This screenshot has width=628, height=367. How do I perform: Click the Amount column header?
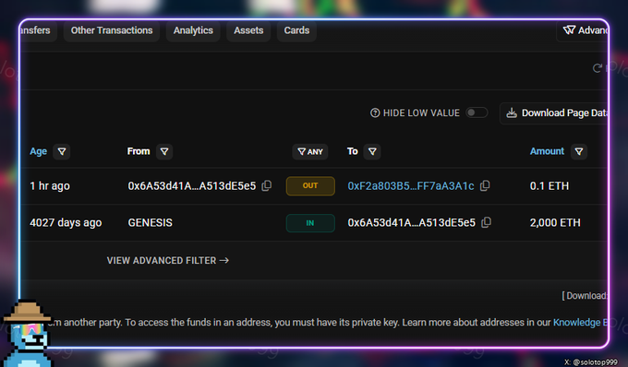(547, 151)
